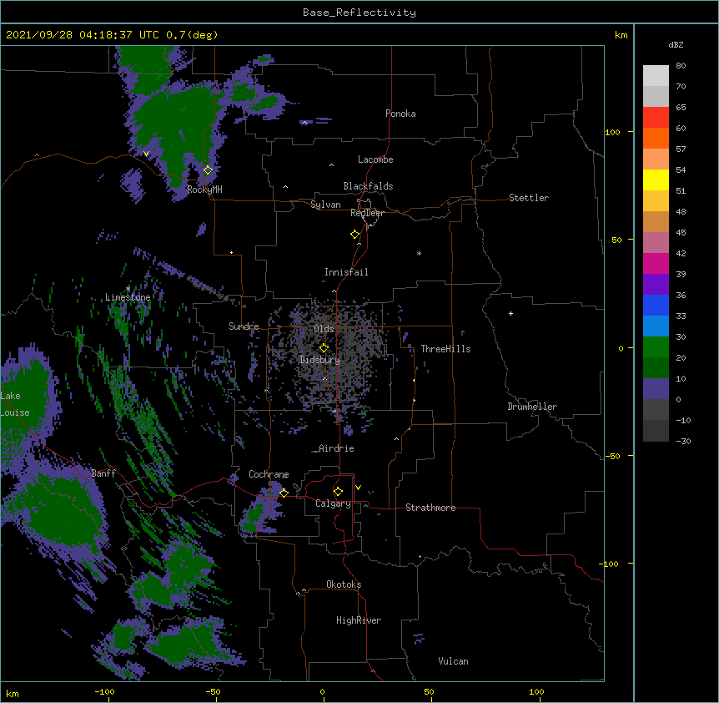Click the Banff label
The image size is (719, 703).
pyautogui.click(x=103, y=473)
